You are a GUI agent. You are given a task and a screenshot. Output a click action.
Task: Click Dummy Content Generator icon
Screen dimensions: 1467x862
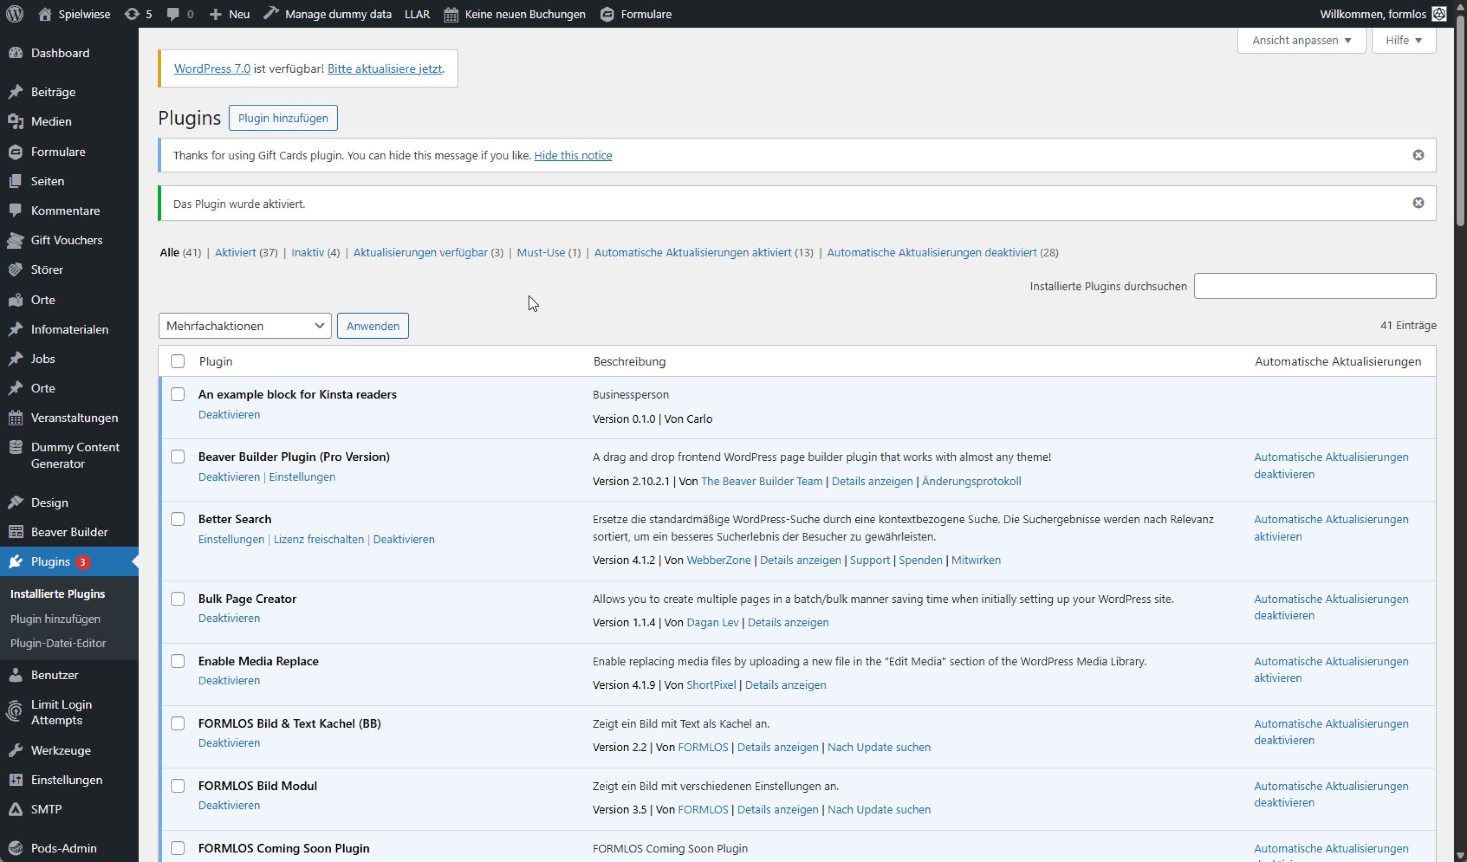16,447
